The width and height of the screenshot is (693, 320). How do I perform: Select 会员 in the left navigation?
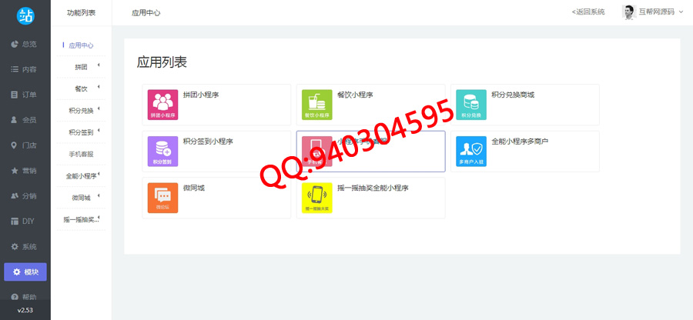[25, 120]
